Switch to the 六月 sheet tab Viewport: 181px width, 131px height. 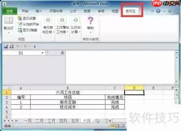87,121
